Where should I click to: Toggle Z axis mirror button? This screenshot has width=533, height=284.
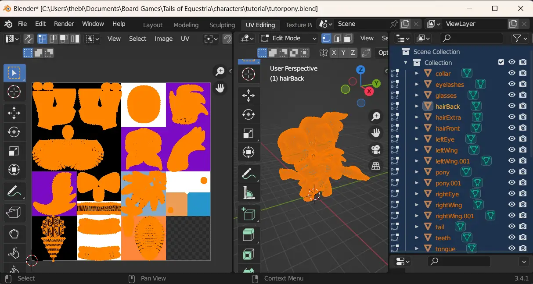point(353,53)
